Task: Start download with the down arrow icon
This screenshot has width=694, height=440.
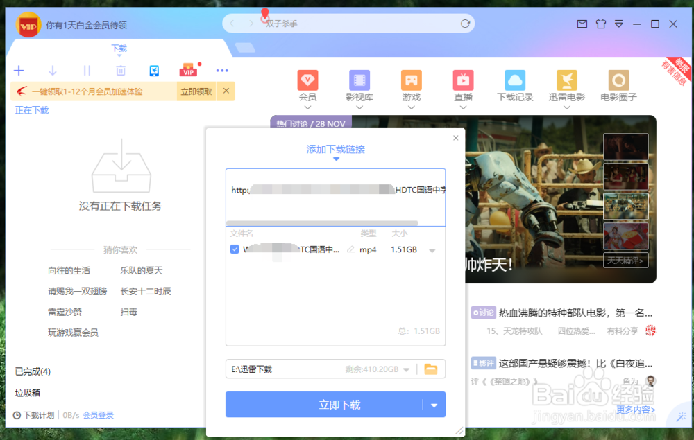Action: (x=53, y=70)
